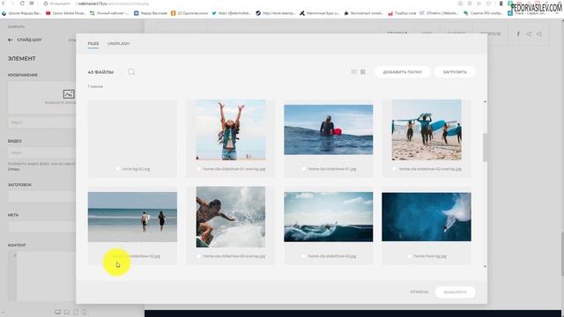Click the Facebook icon in page header

(x=518, y=33)
